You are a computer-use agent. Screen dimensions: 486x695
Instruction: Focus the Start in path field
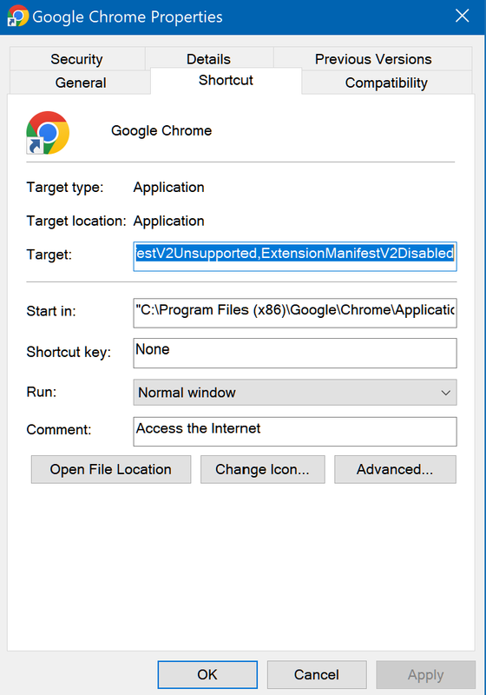(x=295, y=313)
